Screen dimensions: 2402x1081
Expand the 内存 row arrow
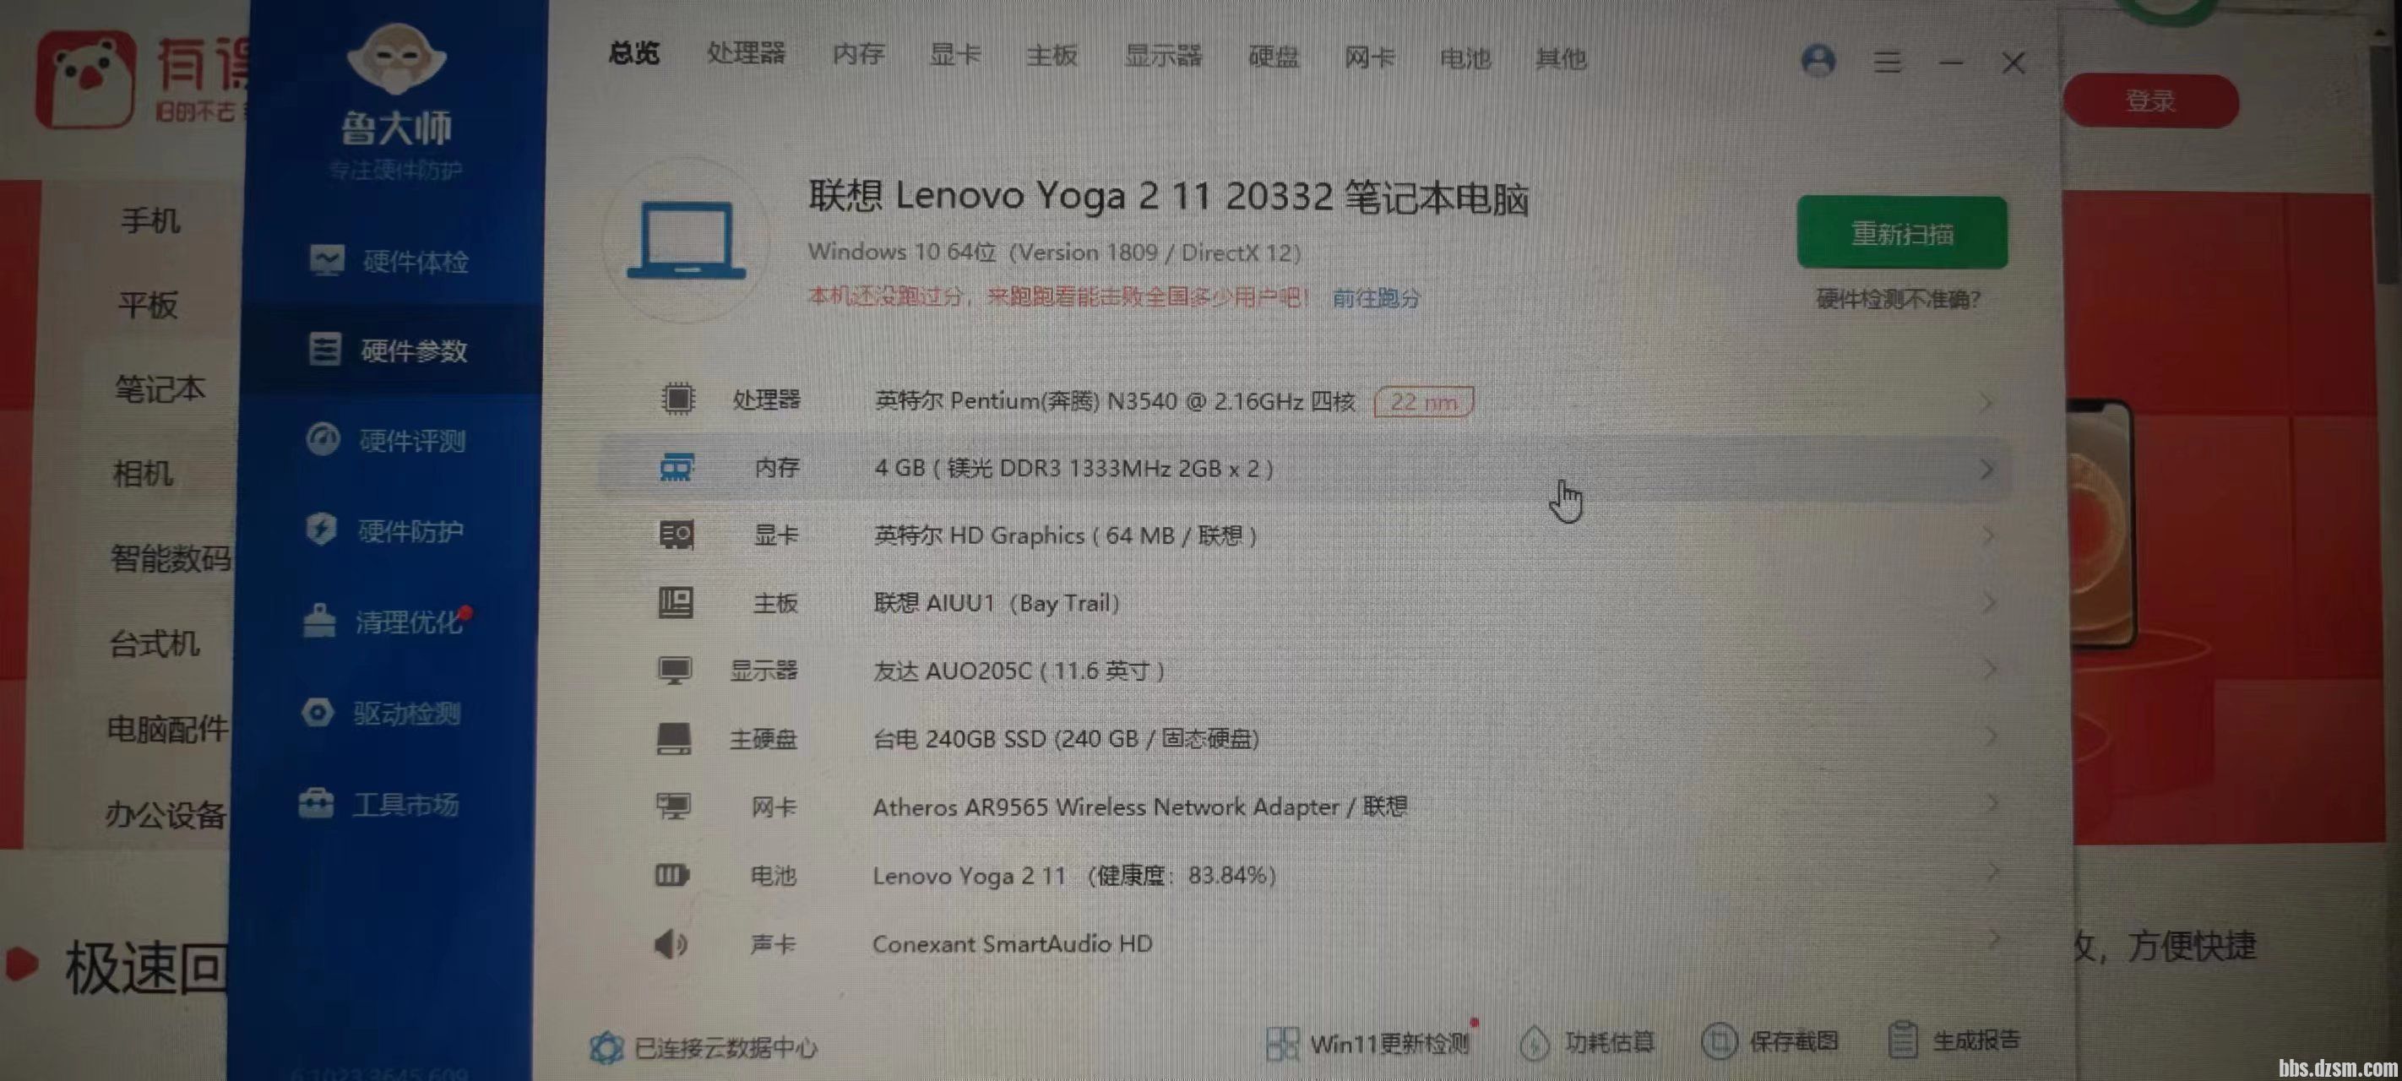click(x=1987, y=470)
